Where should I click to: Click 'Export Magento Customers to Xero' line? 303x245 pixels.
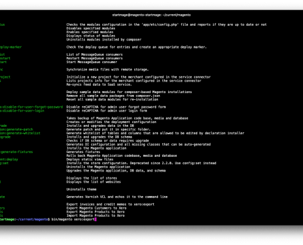(96, 208)
